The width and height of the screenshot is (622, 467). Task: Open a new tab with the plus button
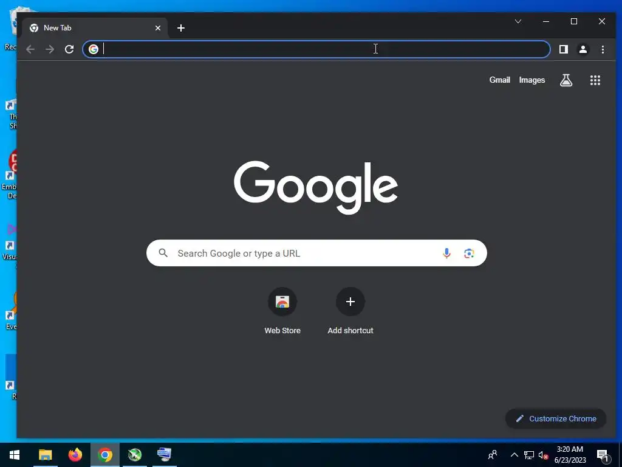click(x=181, y=28)
